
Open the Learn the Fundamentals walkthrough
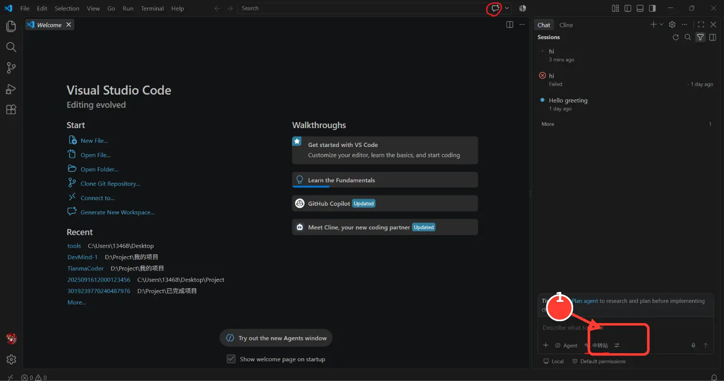(385, 180)
